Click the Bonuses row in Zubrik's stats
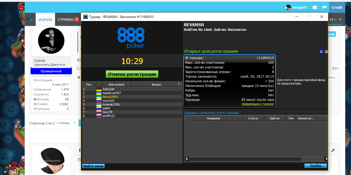The width and height of the screenshot is (351, 175). click(51, 99)
